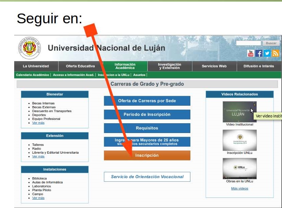Image resolution: width=282 pixels, height=208 pixels.
Task: Click the YouTube icon in header
Action: tap(251, 53)
